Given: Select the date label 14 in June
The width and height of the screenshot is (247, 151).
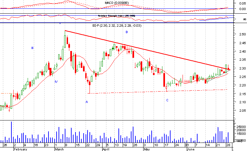Looking at the screenshot, I should click(208, 145).
